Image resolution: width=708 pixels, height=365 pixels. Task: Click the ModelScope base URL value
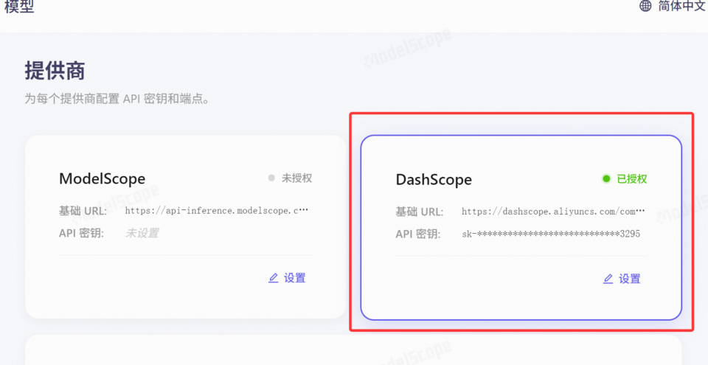216,210
